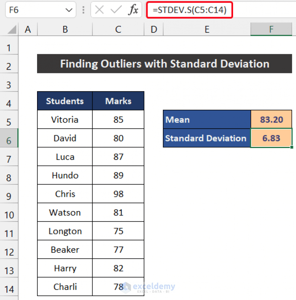Select the Mean value cell 83.20
The width and height of the screenshot is (296, 300).
tap(271, 119)
